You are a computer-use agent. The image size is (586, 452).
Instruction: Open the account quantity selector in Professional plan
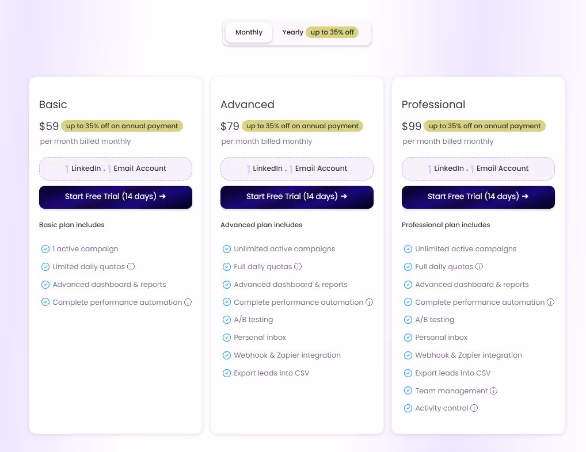pos(478,168)
